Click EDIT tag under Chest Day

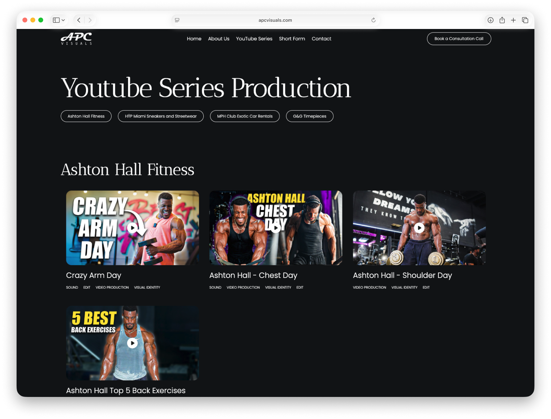click(300, 287)
